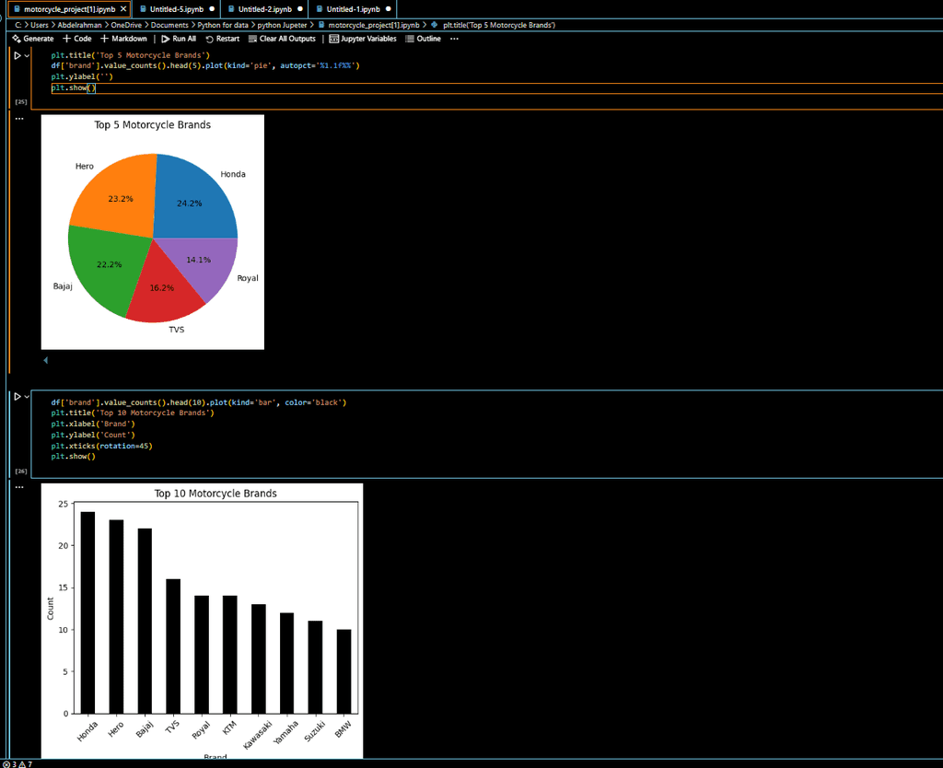Click the plt.xlabel('Brand') code line
The height and width of the screenshot is (768, 943).
(93, 424)
